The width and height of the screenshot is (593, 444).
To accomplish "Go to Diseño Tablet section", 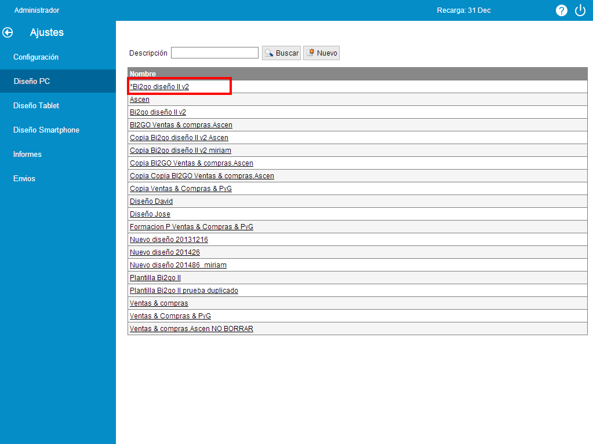I will [x=36, y=106].
